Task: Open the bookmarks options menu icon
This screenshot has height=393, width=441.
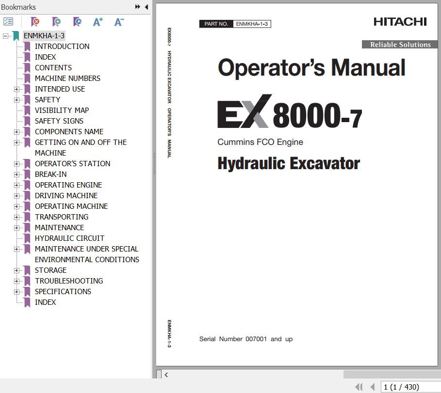Action: coord(8,22)
